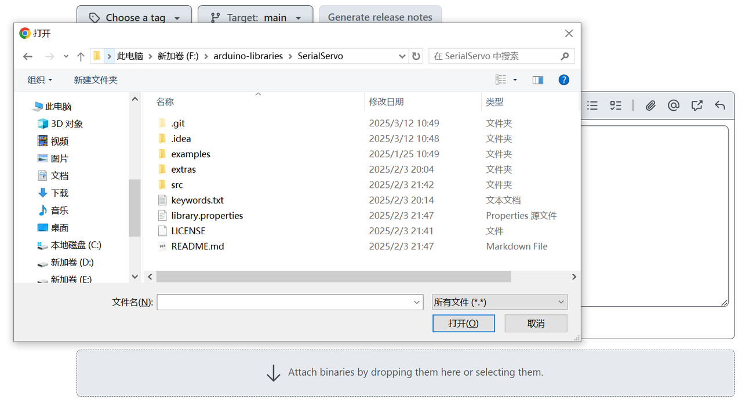Click the search icon in search box

(565, 56)
